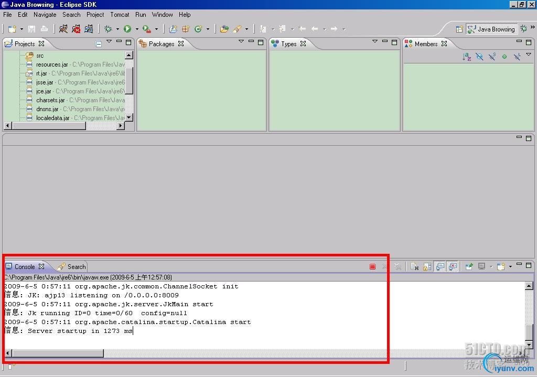Viewport: 537px width, 377px height.
Task: Close the Packages view tab
Action: [x=181, y=44]
